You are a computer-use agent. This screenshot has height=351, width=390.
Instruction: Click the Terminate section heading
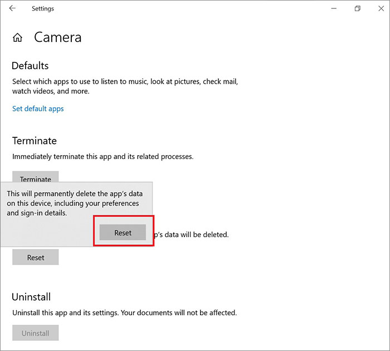[x=35, y=141]
